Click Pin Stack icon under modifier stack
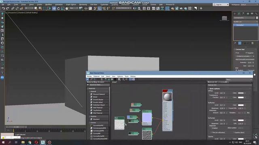 [x=235, y=43]
